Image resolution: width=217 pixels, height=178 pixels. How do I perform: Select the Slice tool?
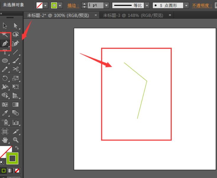point(15,131)
